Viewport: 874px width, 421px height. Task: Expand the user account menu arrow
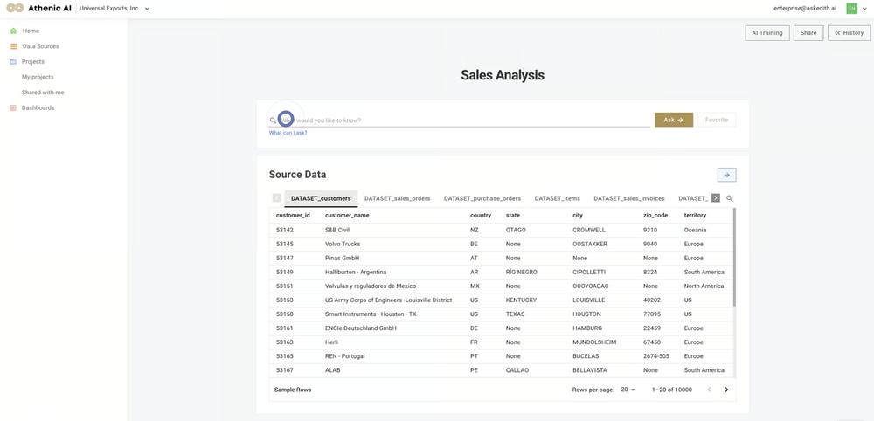click(x=864, y=9)
